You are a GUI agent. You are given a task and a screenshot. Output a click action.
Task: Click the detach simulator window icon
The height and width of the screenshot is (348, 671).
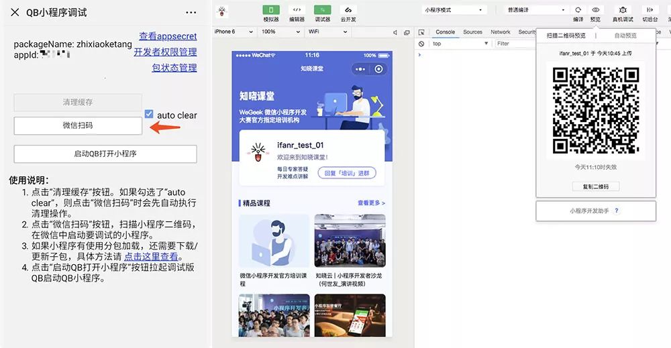click(x=407, y=32)
